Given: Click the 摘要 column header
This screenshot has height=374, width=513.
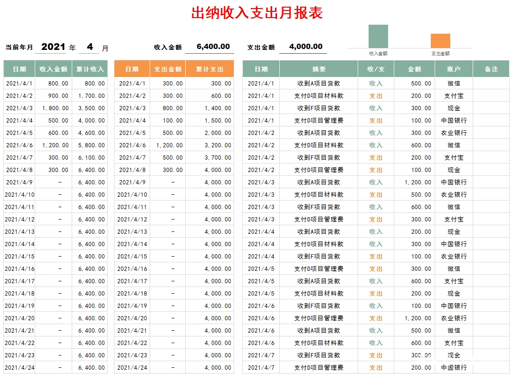Looking at the screenshot, I should (x=319, y=69).
